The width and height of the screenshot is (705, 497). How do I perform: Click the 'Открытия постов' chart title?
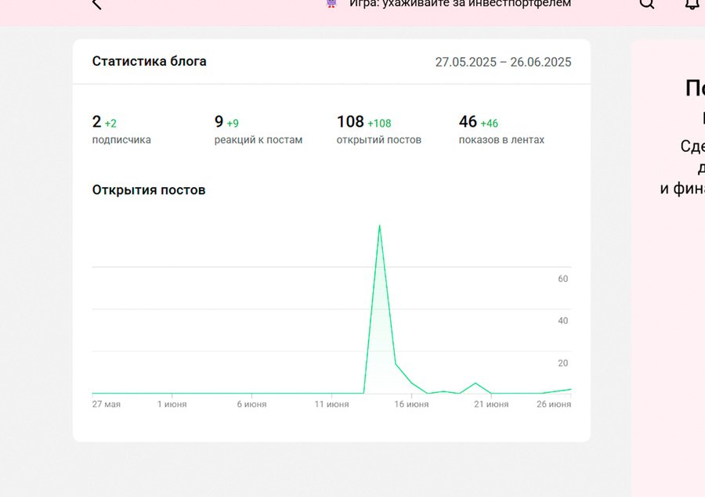149,190
